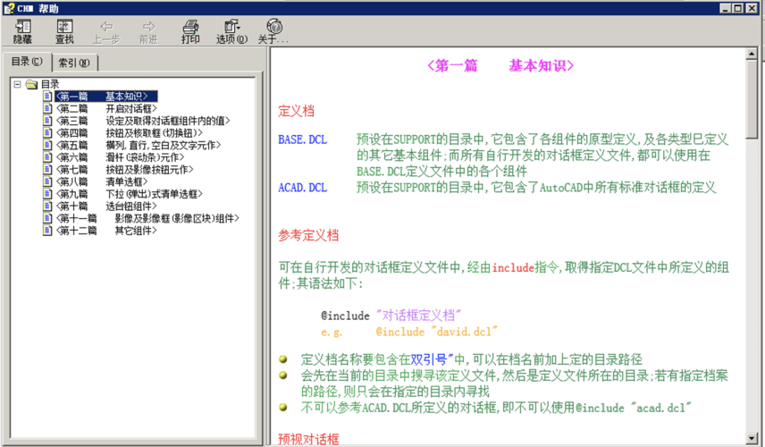
Task: Click the content vertical scrollbar thumb
Action: coord(752,99)
